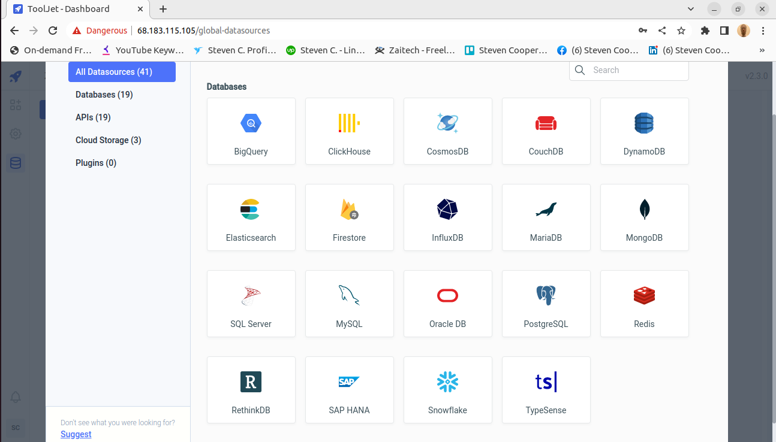Open the Steven Cooper... Trello bookmark
The width and height of the screenshot is (776, 442).
(507, 50)
